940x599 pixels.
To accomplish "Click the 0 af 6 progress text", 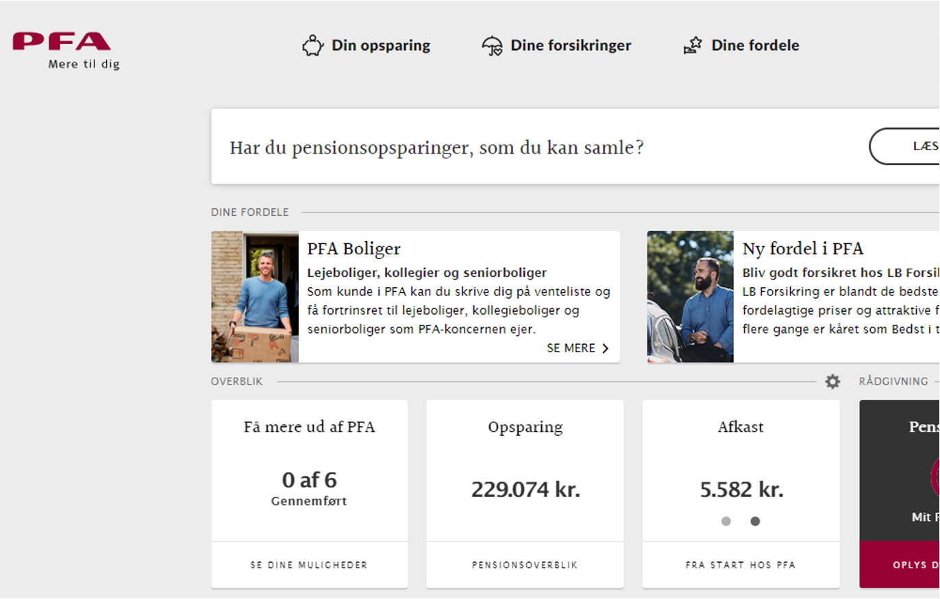I will tap(310, 480).
